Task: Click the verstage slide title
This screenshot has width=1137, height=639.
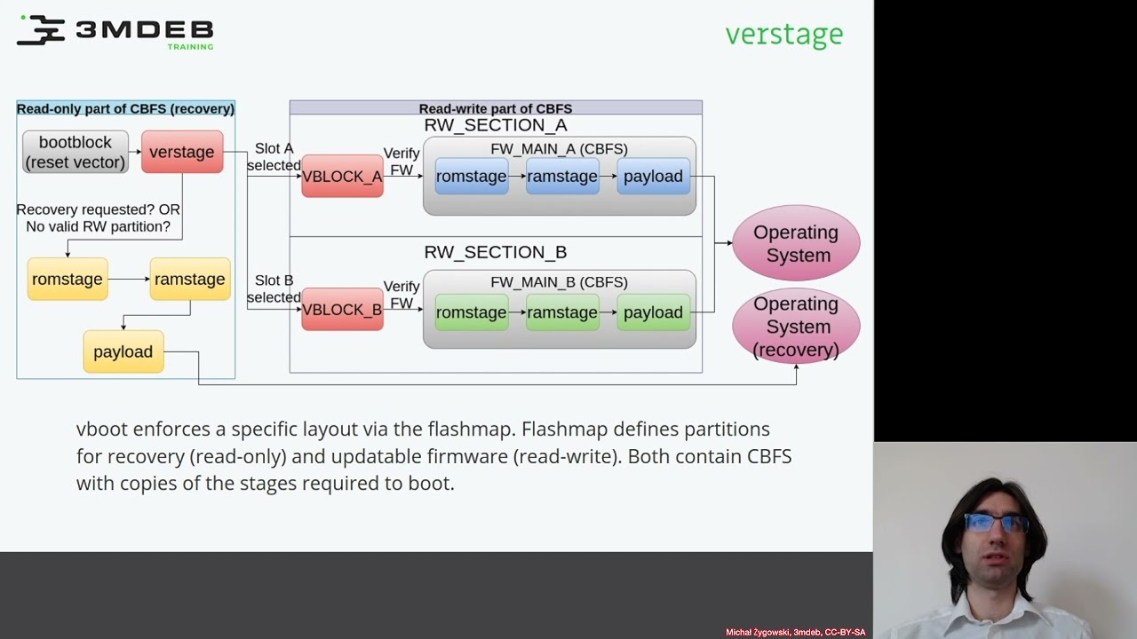Action: pyautogui.click(x=784, y=35)
